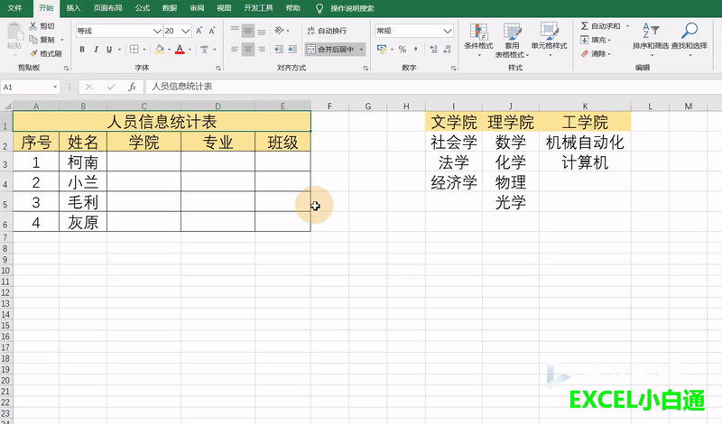Expand the Merge & Center (合并后居中) arrow

coord(362,49)
